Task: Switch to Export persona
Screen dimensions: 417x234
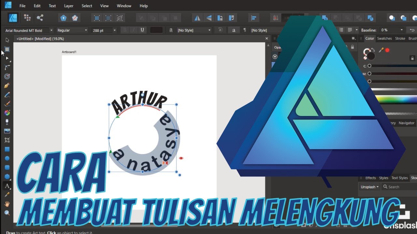Action: point(40,18)
